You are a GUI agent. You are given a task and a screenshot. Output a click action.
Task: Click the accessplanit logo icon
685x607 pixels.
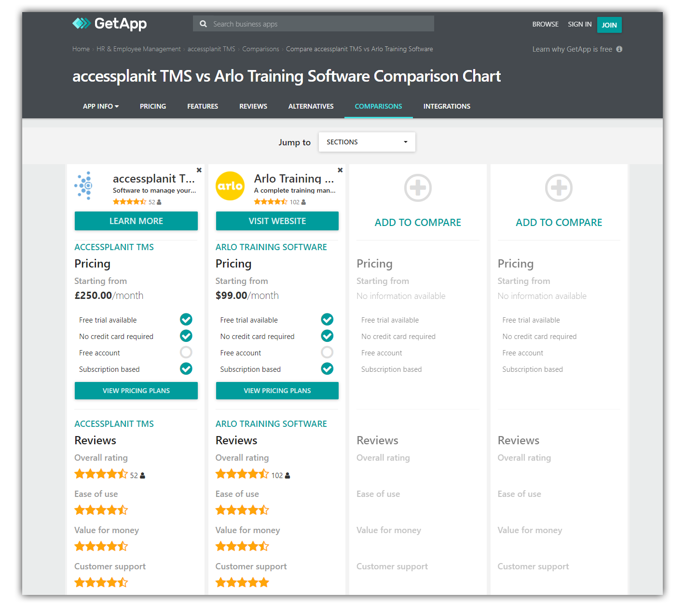pos(84,185)
